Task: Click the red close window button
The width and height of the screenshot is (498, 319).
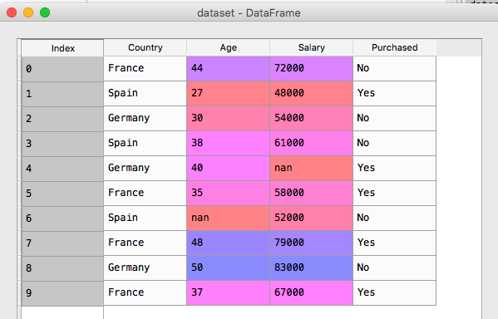Action: (12, 12)
